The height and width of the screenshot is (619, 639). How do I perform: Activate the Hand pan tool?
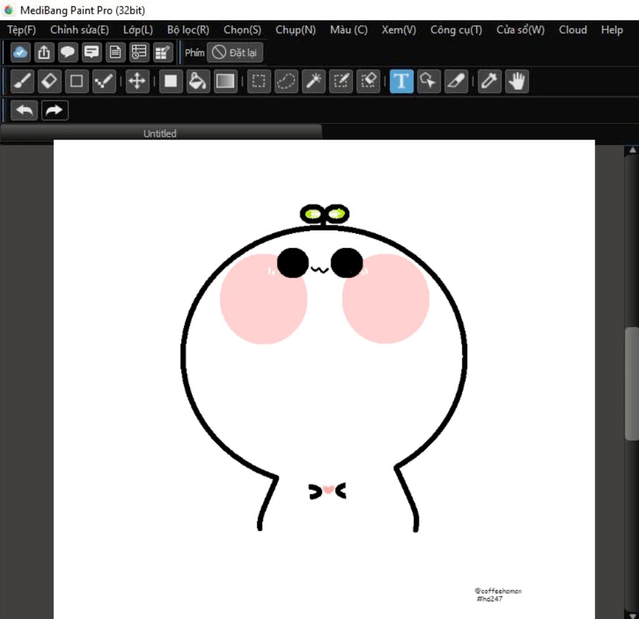[517, 82]
